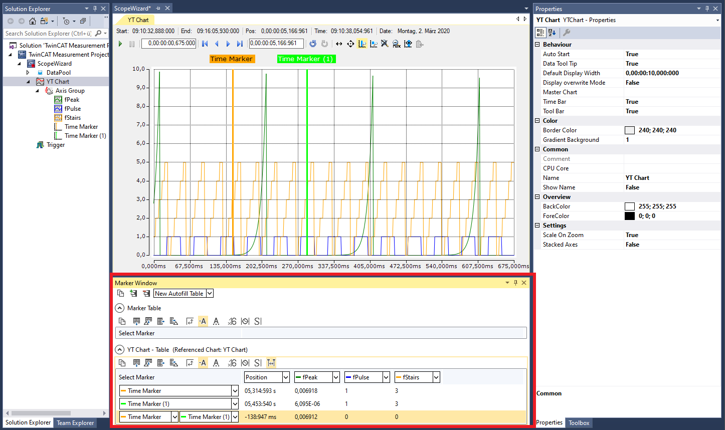The width and height of the screenshot is (725, 430).
Task: Toggle SI units in Marker Table toolbar
Action: coord(258,321)
